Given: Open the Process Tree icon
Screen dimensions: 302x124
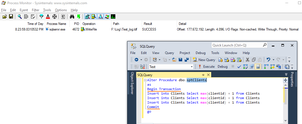Looking at the screenshot, I should pyautogui.click(x=63, y=17).
